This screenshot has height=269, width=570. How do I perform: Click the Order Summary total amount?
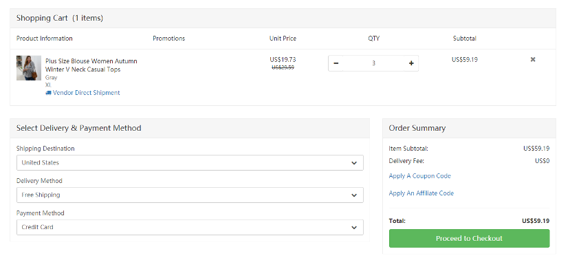click(x=536, y=221)
